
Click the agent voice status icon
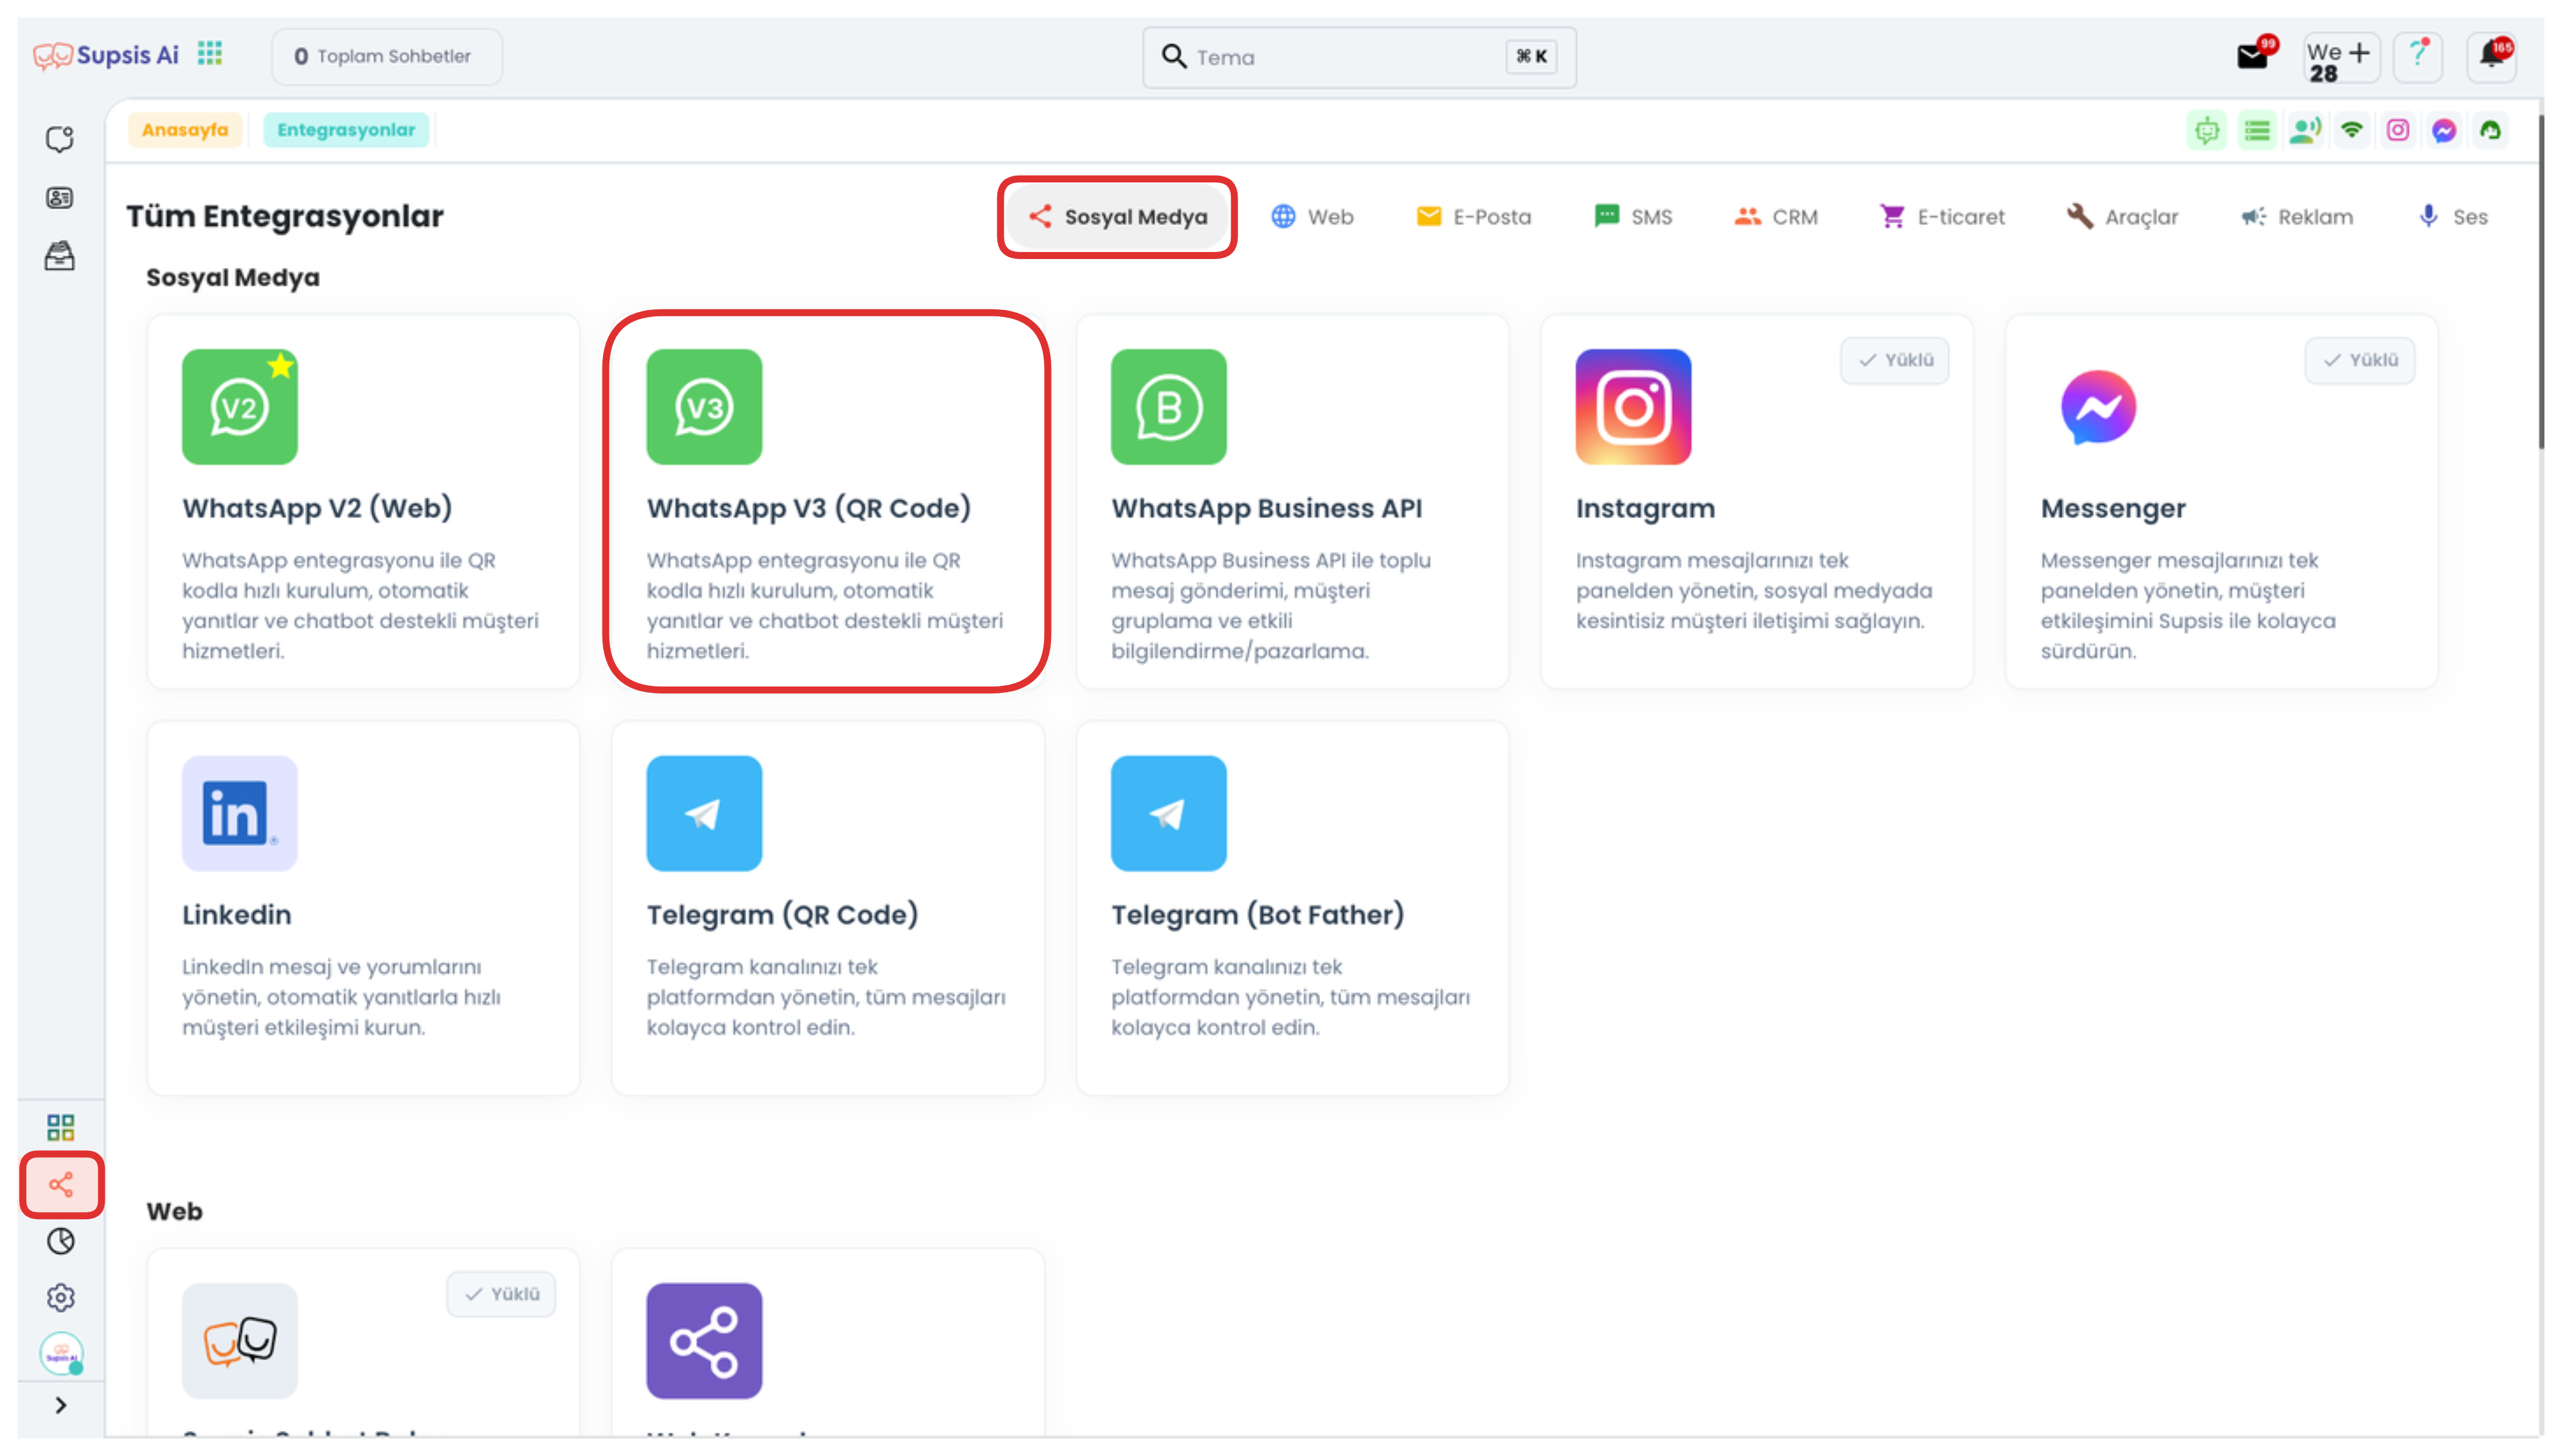(2305, 130)
